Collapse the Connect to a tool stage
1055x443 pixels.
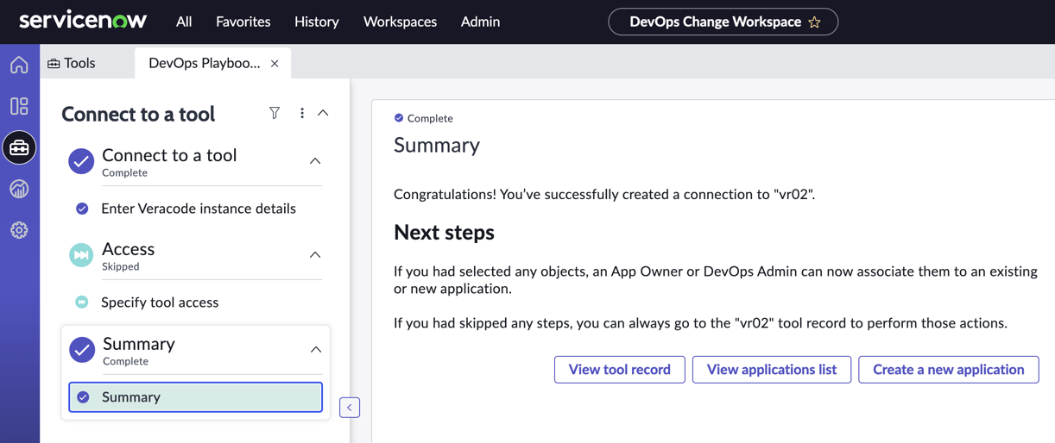tap(315, 161)
